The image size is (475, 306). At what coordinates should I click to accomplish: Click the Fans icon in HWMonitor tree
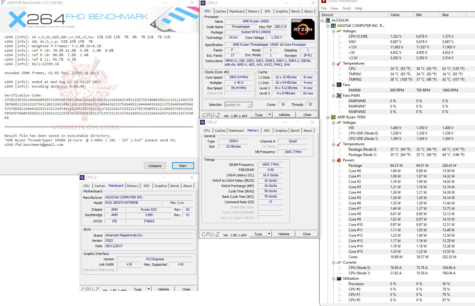(x=339, y=85)
